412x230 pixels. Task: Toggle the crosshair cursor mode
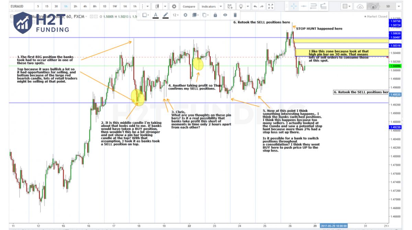[x=293, y=6]
